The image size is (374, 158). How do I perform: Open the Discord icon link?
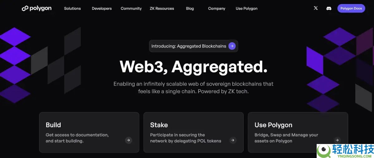coord(329,8)
